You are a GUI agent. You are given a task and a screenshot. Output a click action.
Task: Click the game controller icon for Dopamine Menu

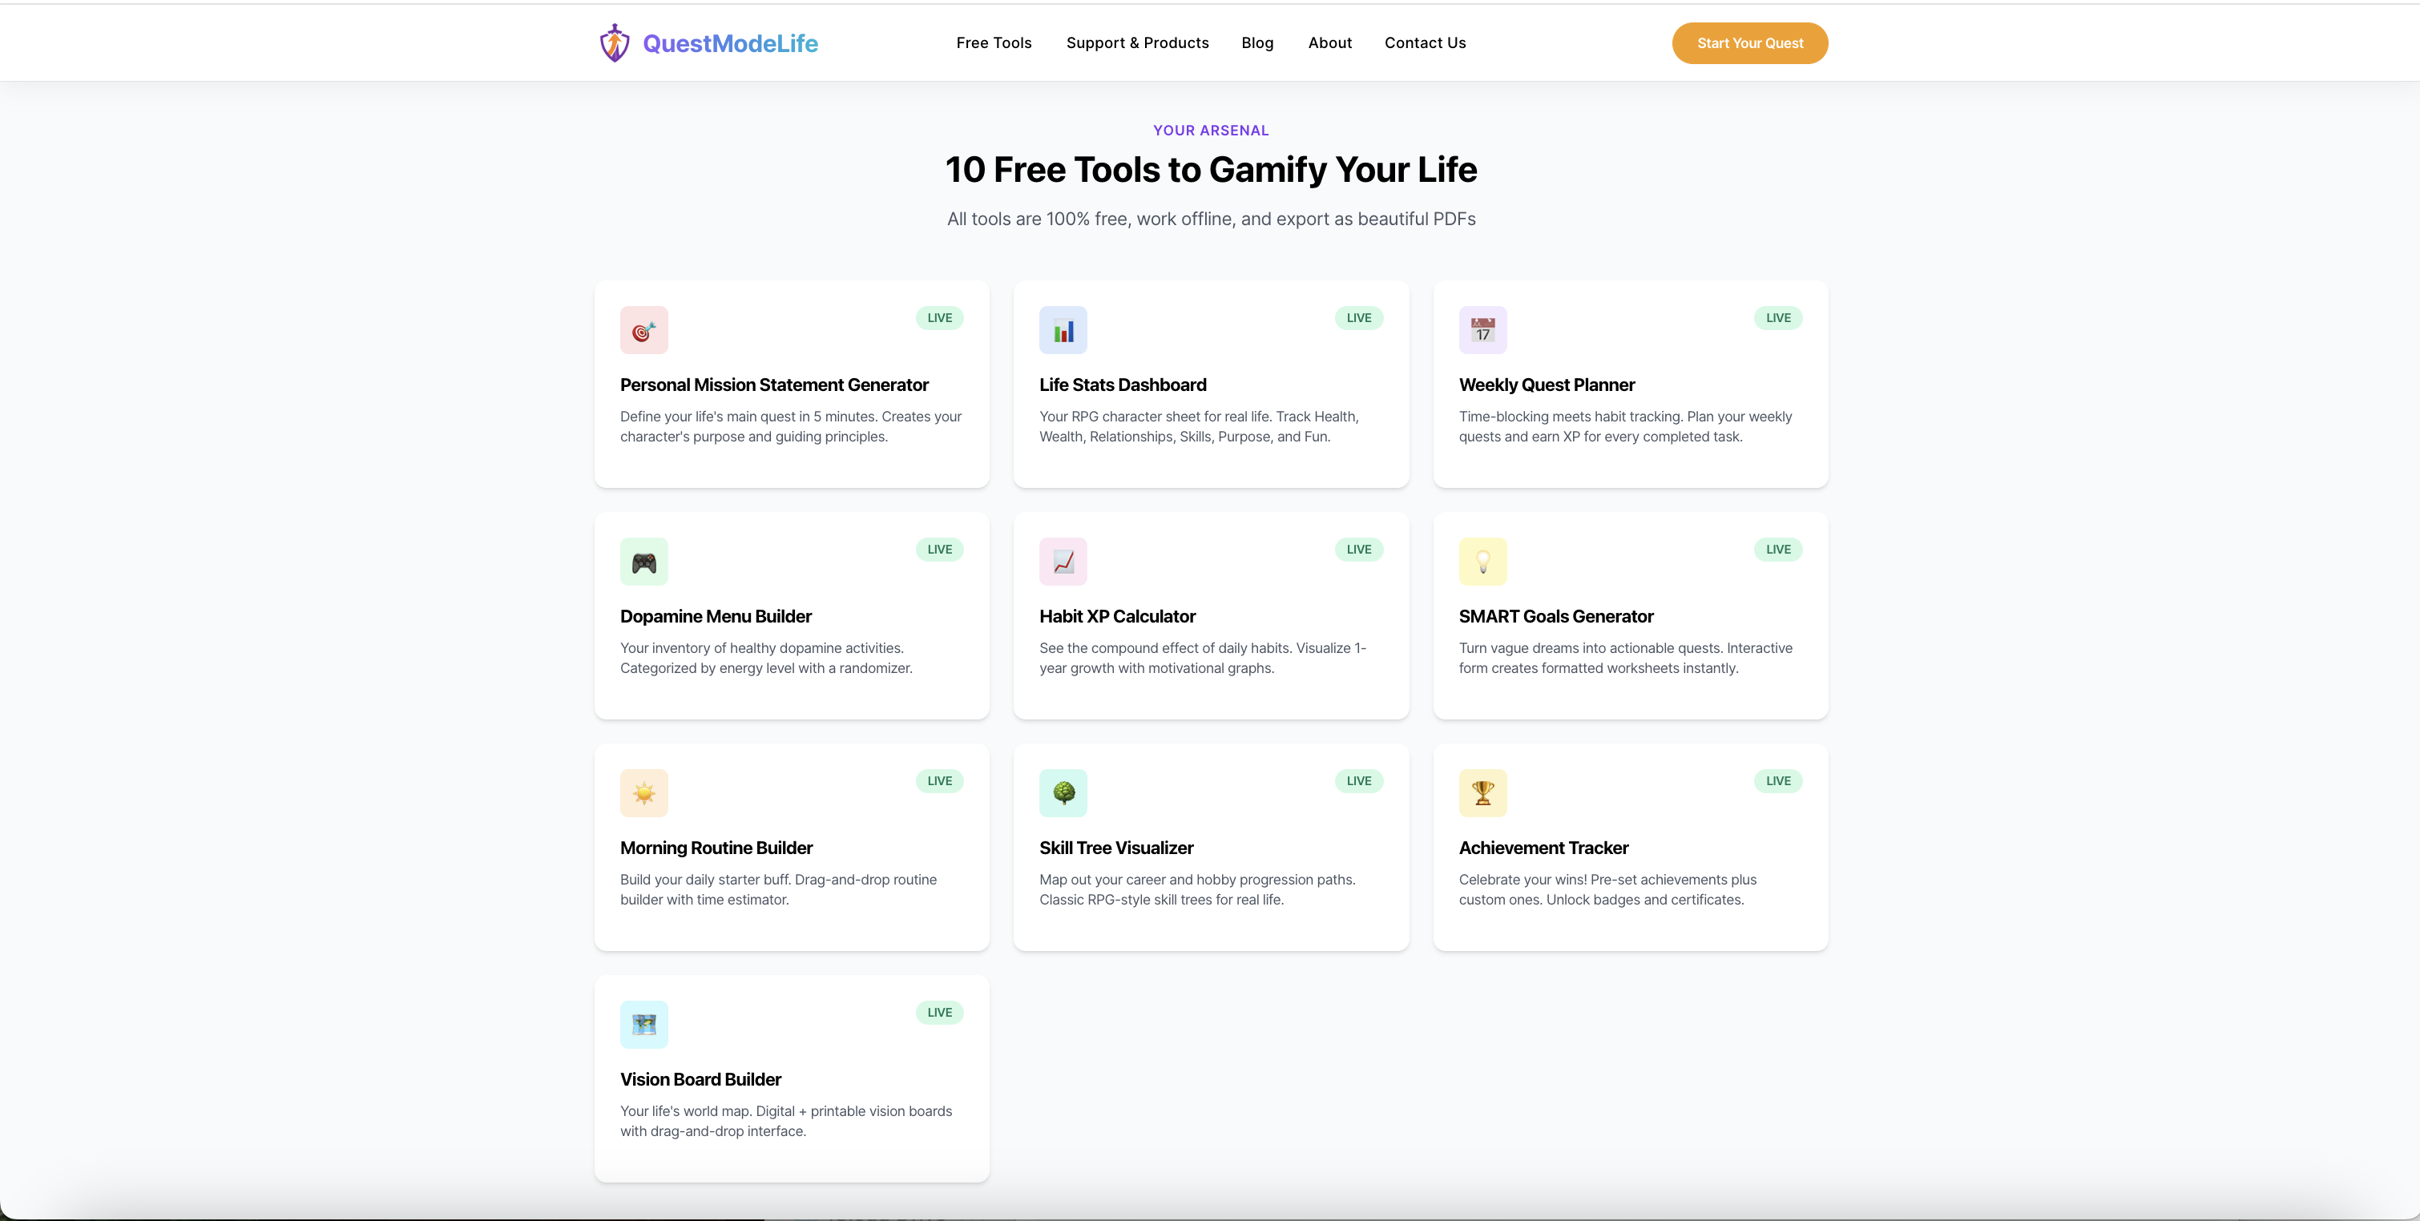tap(643, 562)
